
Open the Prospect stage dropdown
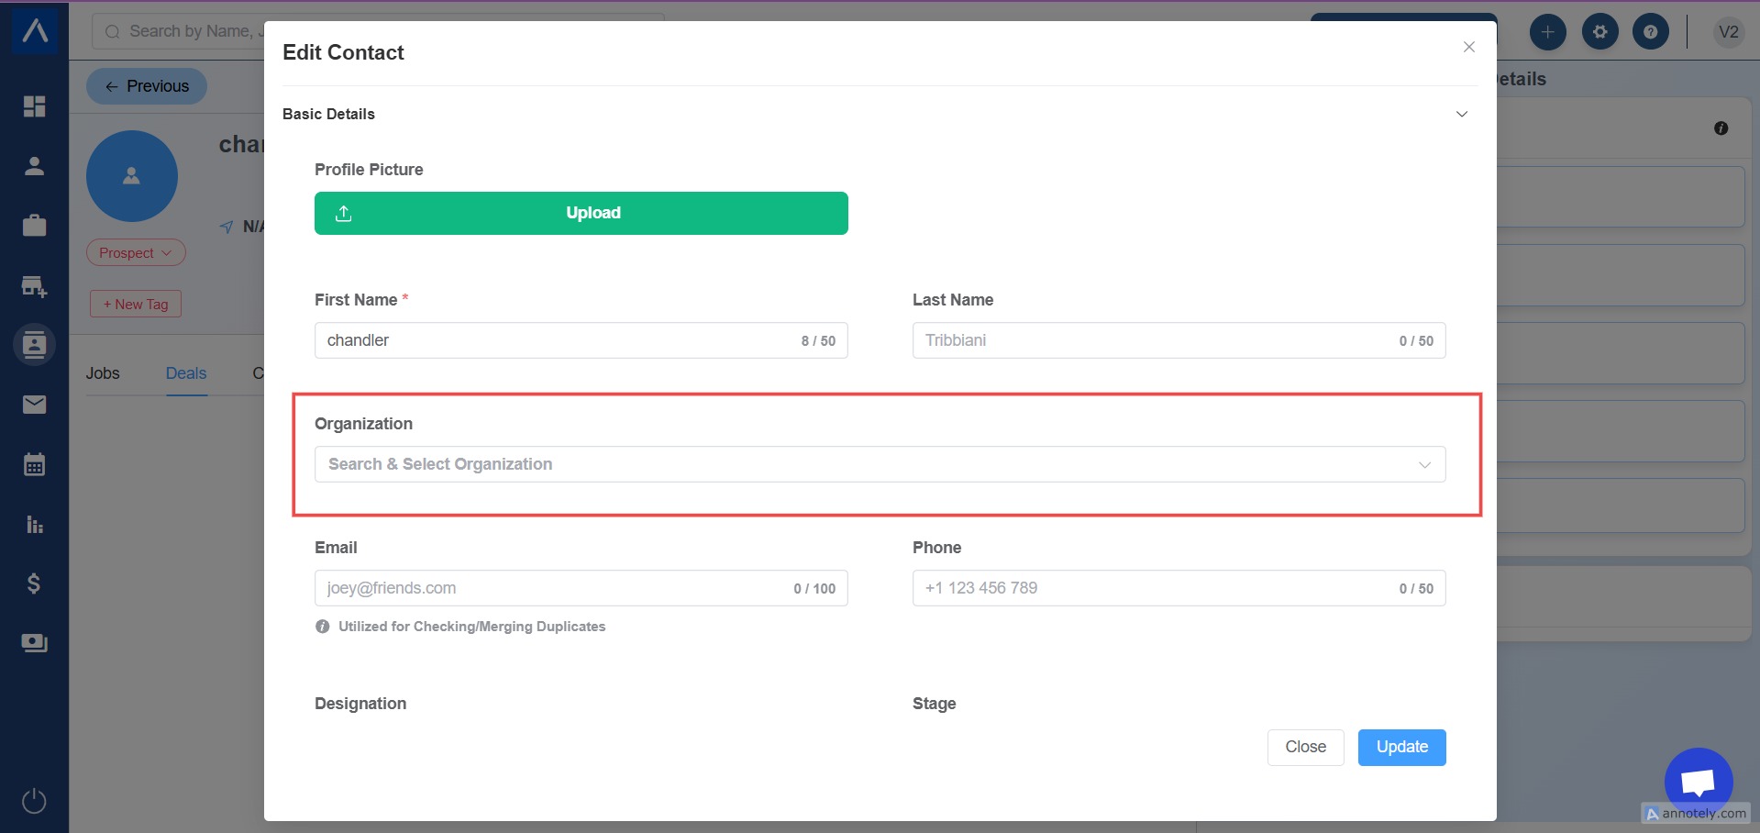pos(136,253)
